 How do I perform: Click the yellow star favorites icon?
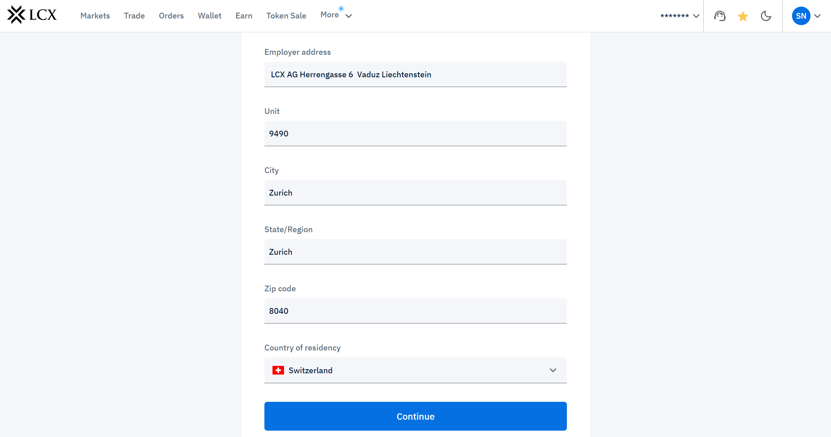pyautogui.click(x=743, y=16)
